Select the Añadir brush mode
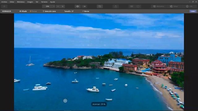 click(23, 11)
